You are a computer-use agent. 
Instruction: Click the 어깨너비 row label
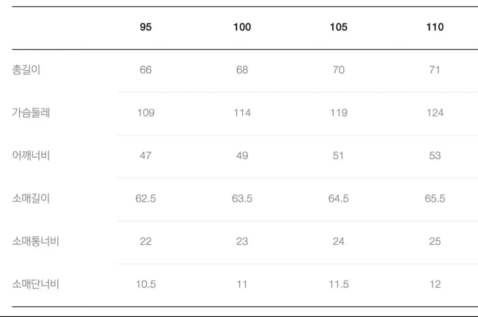click(x=31, y=156)
